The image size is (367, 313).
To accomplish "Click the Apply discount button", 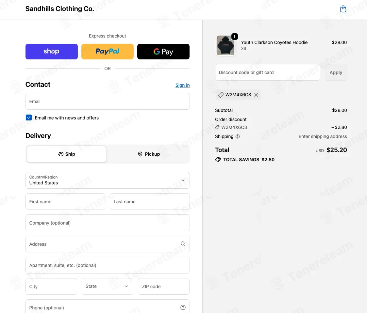I will click(x=336, y=72).
